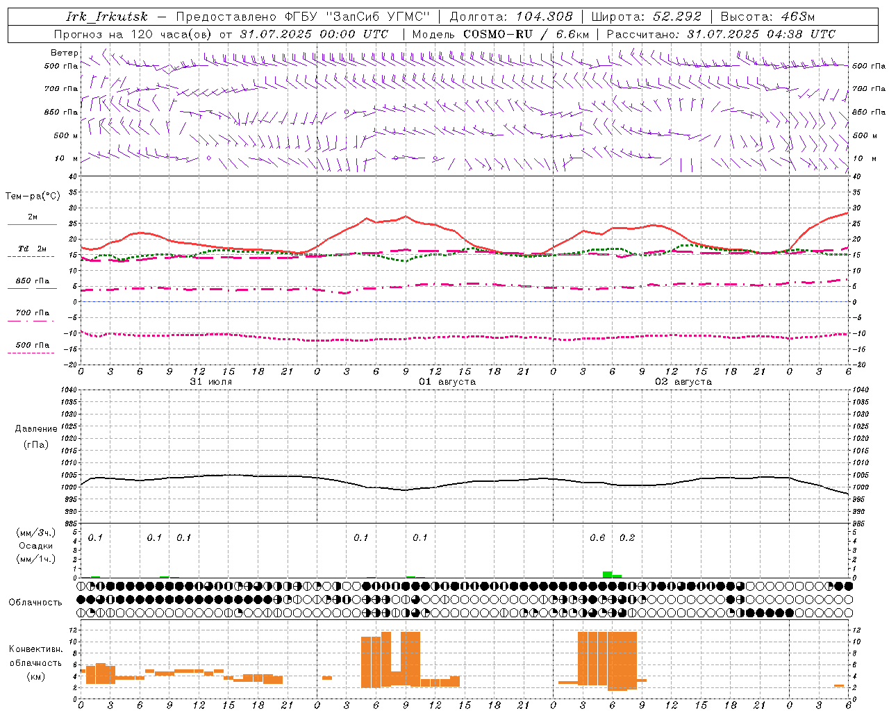889x711 pixels.
Task: Click 'Прогноз на 120 часа(ов)' forecast header
Action: [134, 34]
